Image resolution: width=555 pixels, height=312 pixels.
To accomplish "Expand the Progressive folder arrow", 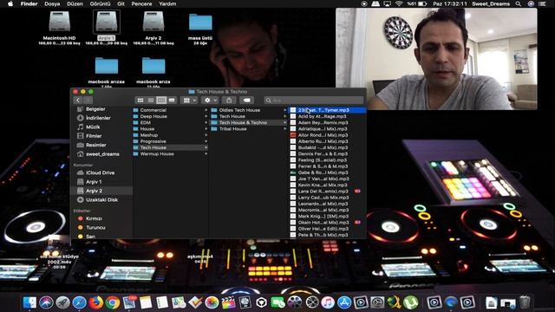I will click(x=206, y=141).
